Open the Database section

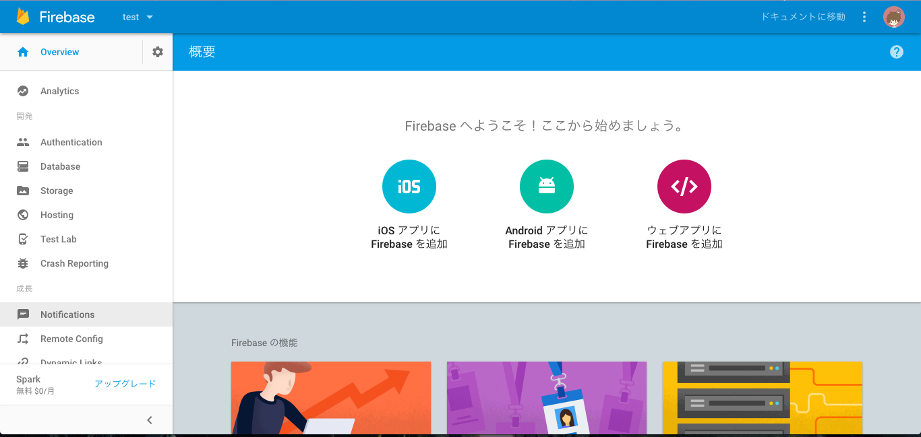click(x=60, y=166)
